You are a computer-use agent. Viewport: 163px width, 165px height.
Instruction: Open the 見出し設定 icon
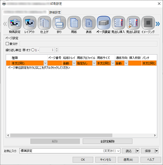[133, 24]
